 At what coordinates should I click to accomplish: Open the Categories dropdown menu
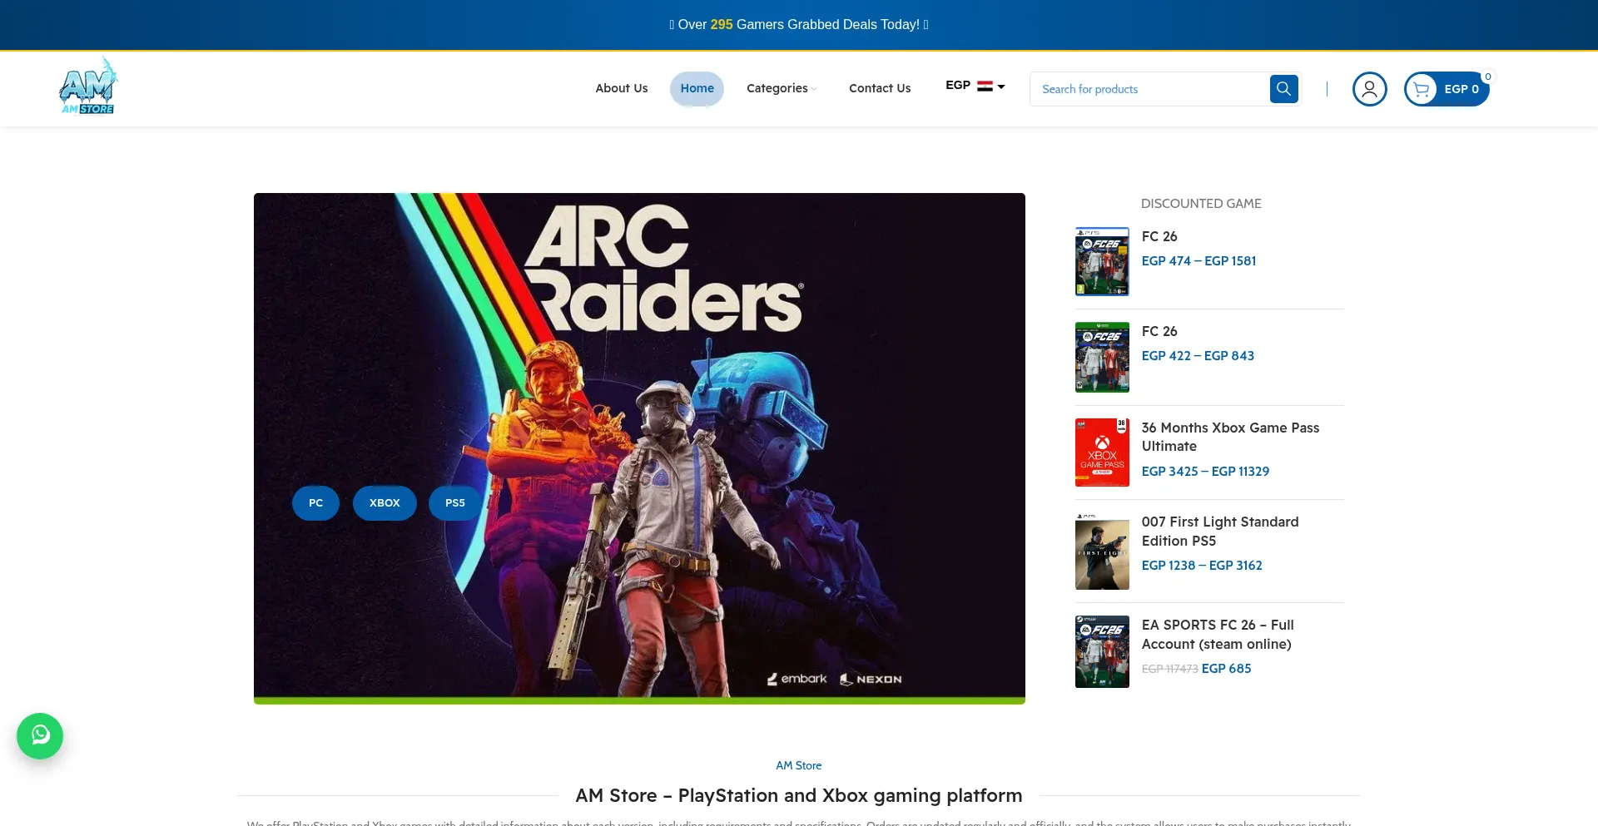coord(782,88)
